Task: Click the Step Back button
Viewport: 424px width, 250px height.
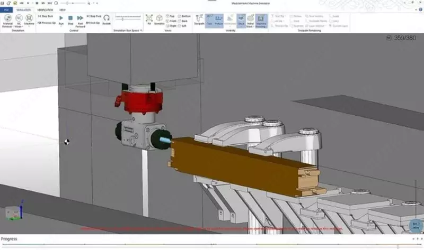Action: coord(45,16)
